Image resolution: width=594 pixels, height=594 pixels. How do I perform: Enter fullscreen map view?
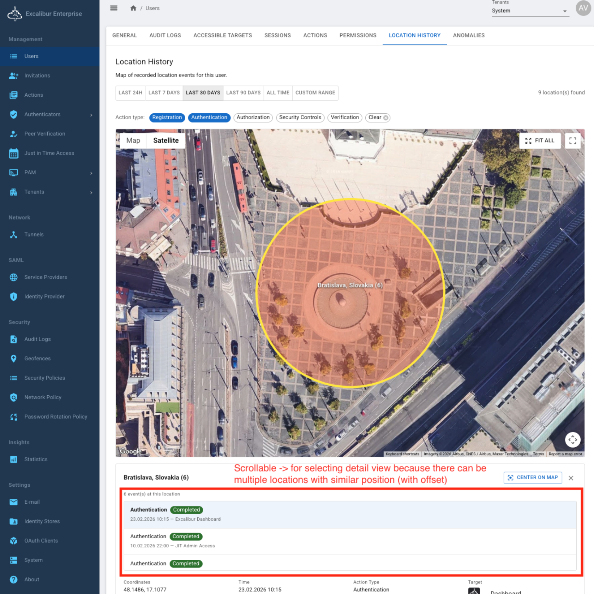point(572,141)
